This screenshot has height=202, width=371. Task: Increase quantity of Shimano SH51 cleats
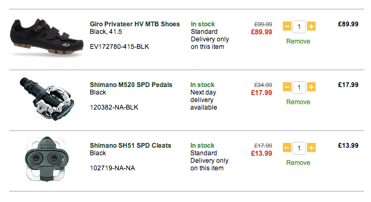tap(311, 148)
